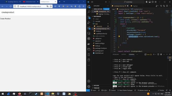Open the Extensions view in VS Code
Viewport: 172px width, 96px height.
pos(89,28)
